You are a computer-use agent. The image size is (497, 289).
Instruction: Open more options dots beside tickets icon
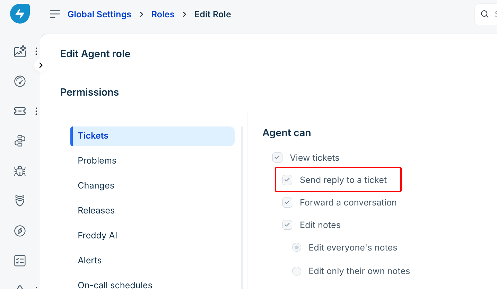(36, 111)
